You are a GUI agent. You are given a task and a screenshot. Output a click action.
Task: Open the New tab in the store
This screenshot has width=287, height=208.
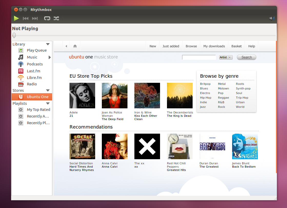coord(153,46)
